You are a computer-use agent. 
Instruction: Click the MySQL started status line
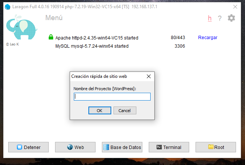tap(92, 46)
